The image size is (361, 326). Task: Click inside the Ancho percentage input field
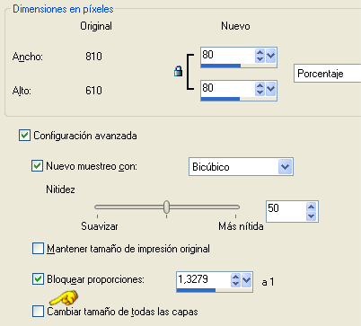227,55
